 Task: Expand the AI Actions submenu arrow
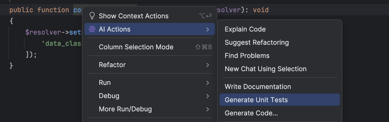208,29
